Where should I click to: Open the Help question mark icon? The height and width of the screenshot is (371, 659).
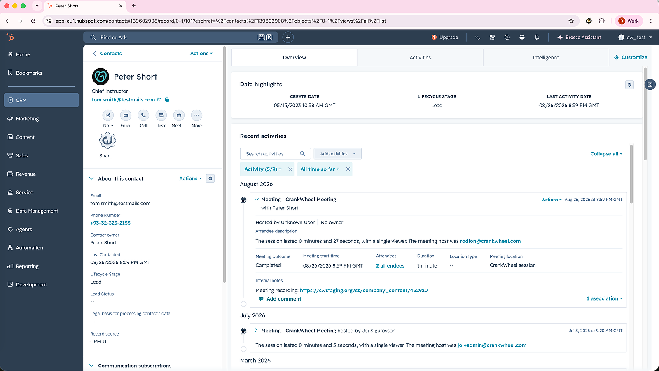click(507, 37)
